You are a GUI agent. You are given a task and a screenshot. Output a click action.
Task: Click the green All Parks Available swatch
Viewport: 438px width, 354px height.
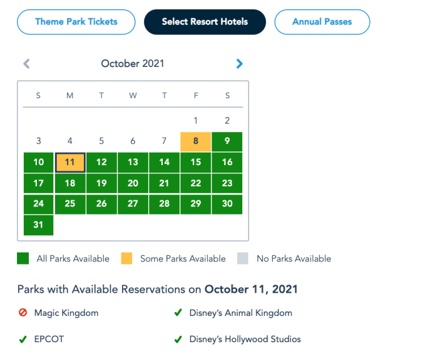23,258
